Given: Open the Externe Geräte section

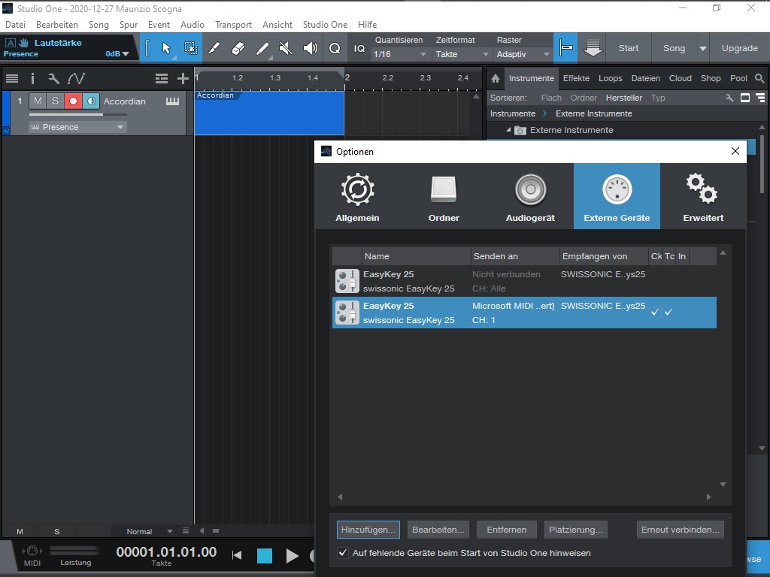Looking at the screenshot, I should coord(617,196).
